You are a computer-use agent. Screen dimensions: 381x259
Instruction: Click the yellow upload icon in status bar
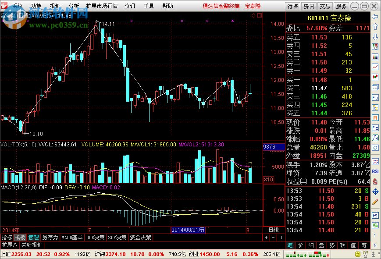pos(358,254)
